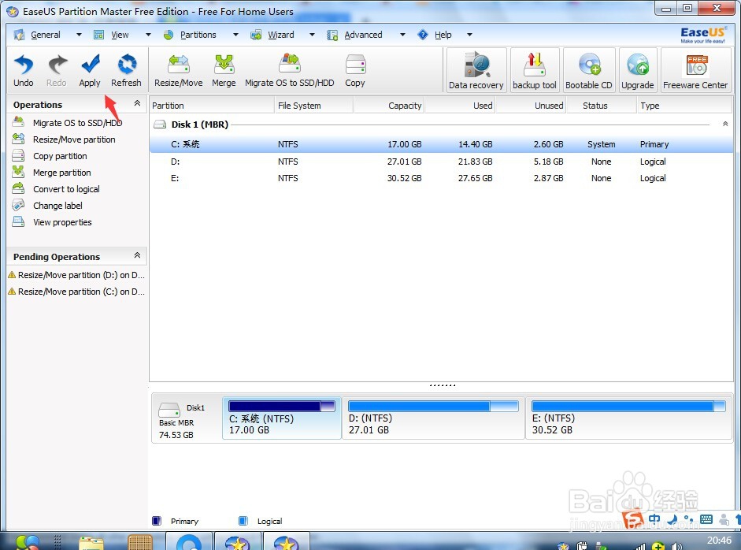Expand dropdown arrow next to Help
741x550 pixels.
coord(469,35)
